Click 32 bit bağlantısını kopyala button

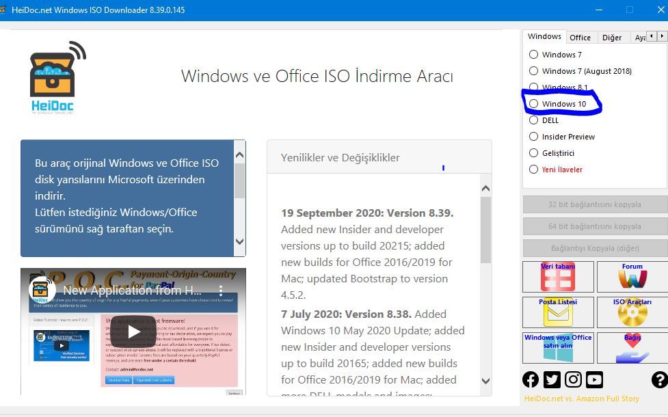click(x=595, y=204)
